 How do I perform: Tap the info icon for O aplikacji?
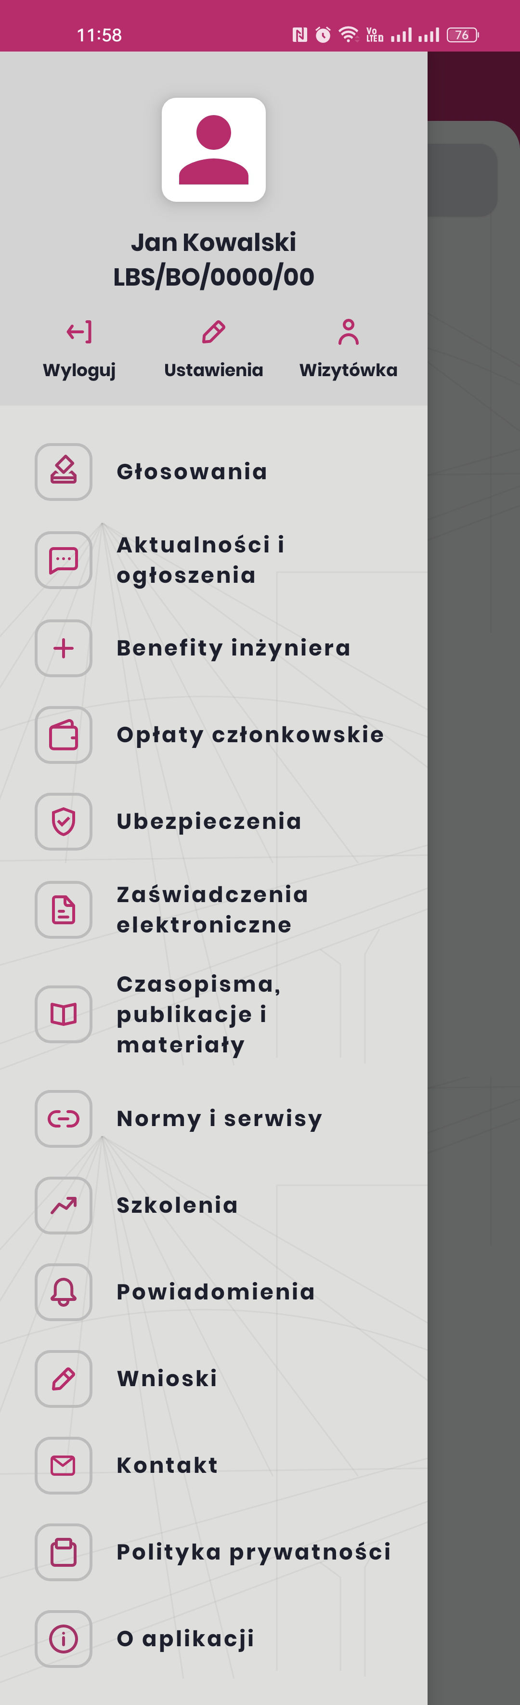tap(64, 1639)
